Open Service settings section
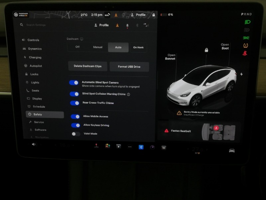The width and height of the screenshot is (266, 200). click(x=37, y=122)
